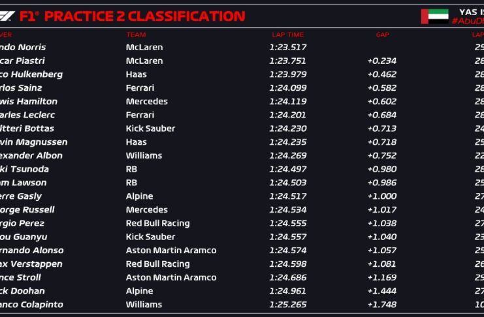Select Hulkenberg's Haas team entry
This screenshot has width=484, height=317.
tap(137, 74)
